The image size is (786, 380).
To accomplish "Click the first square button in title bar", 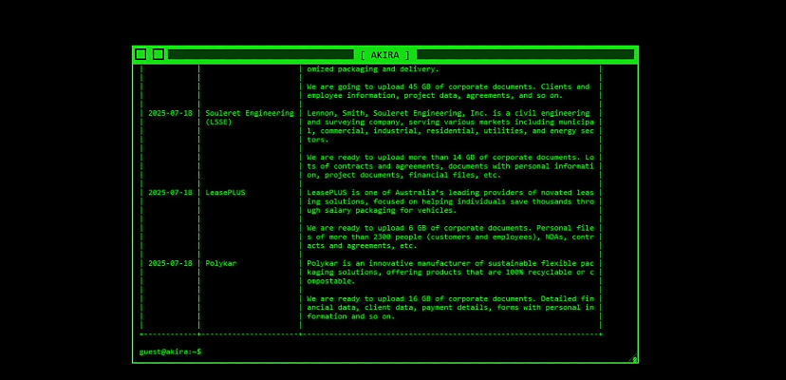I will [x=140, y=54].
